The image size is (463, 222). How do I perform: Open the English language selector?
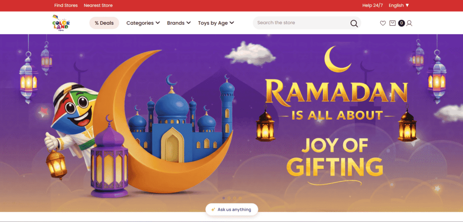(x=399, y=5)
